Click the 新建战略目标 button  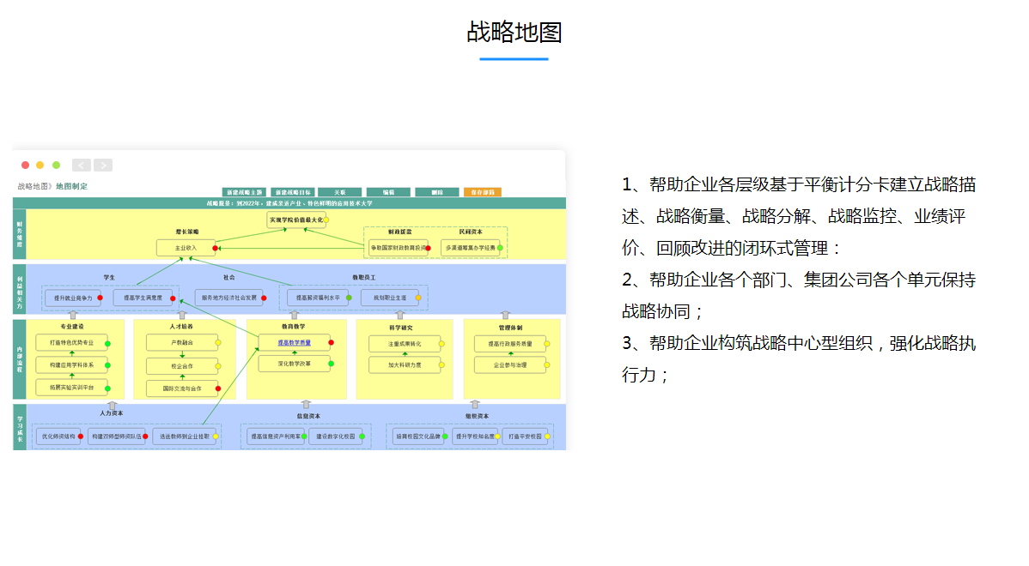point(293,193)
